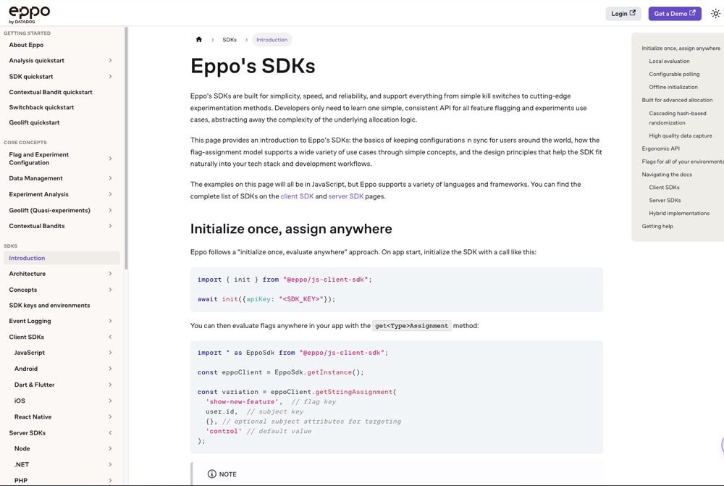Viewport: 724px width, 486px height.
Task: Click the external-link icon on Get a Demo
Action: point(693,13)
